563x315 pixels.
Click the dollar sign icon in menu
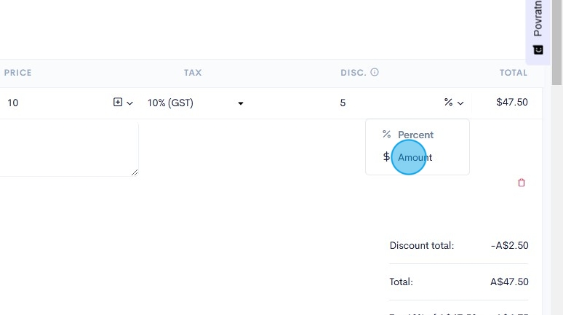[386, 157]
